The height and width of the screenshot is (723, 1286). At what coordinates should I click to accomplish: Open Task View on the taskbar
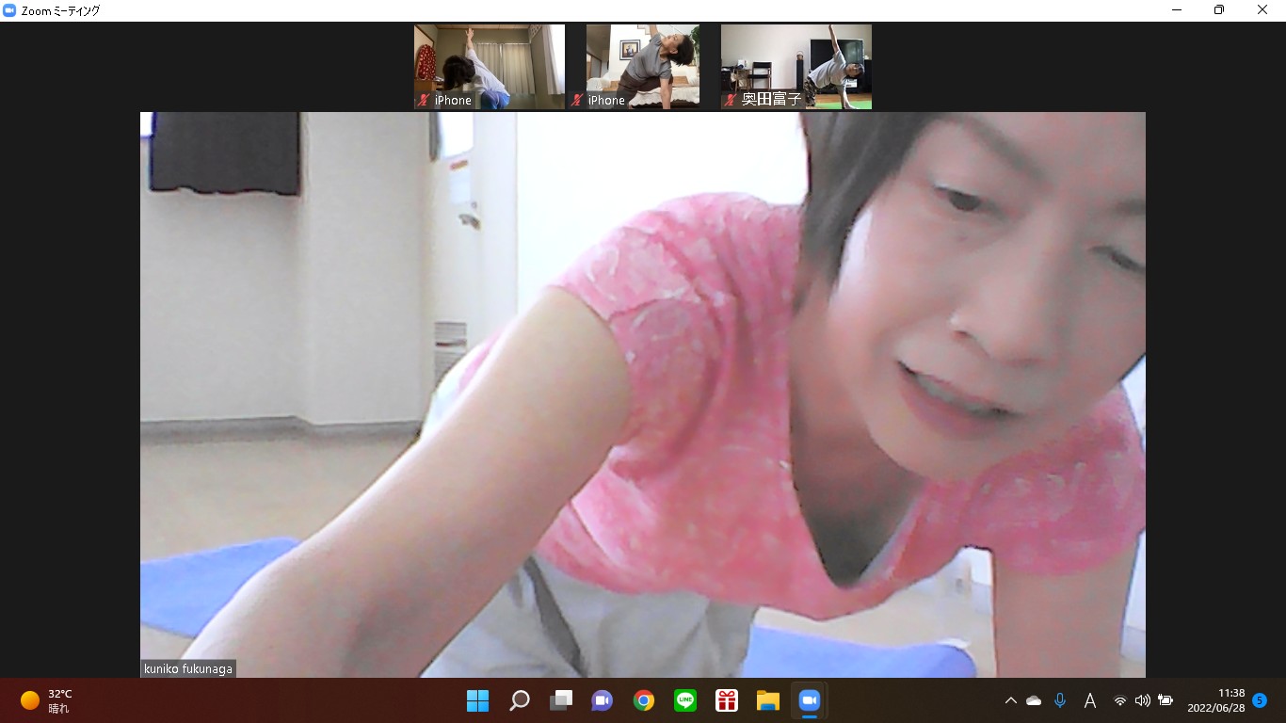pos(561,700)
